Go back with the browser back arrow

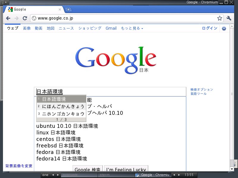point(8,18)
